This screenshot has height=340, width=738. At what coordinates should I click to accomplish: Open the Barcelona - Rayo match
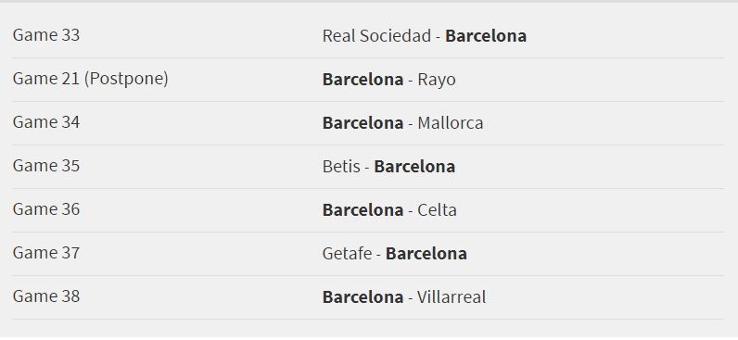tap(389, 80)
